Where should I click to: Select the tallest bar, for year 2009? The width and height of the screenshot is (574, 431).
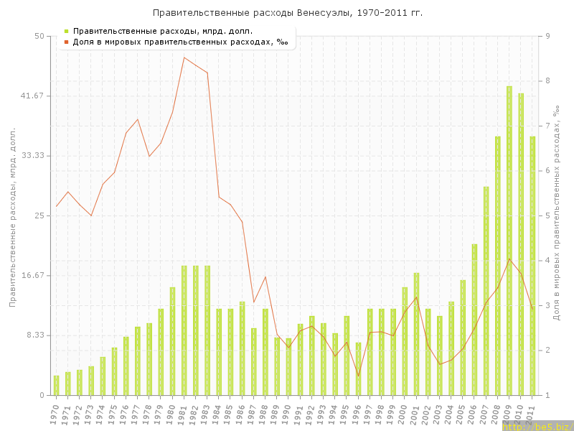(509, 241)
